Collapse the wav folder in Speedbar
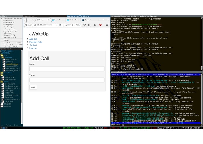Viewport: 203px width, 144px height. [x=2, y=75]
